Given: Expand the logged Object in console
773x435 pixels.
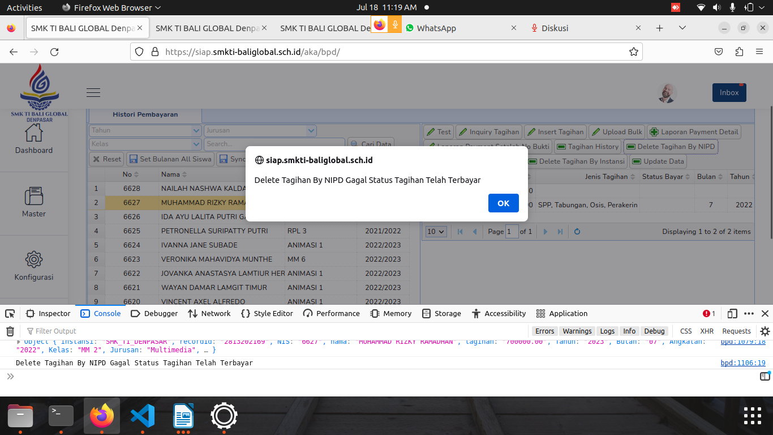Looking at the screenshot, I should click(x=19, y=342).
